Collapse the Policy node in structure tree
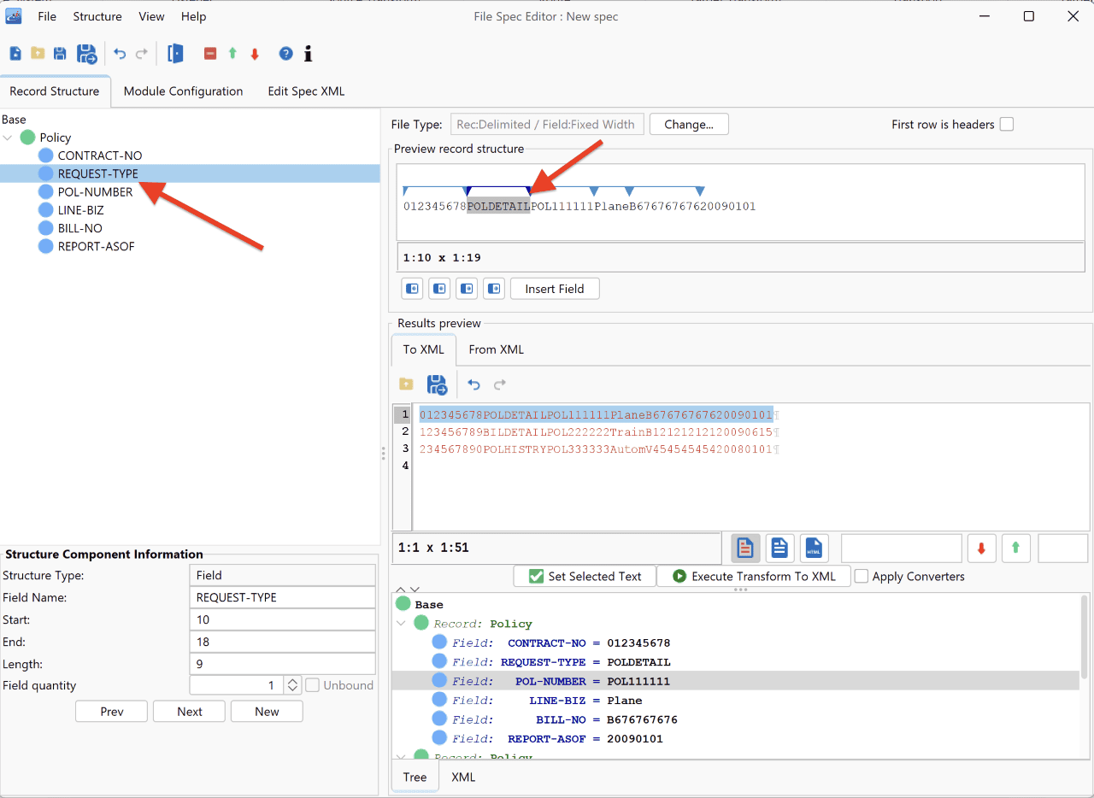The image size is (1094, 798). pyautogui.click(x=9, y=138)
